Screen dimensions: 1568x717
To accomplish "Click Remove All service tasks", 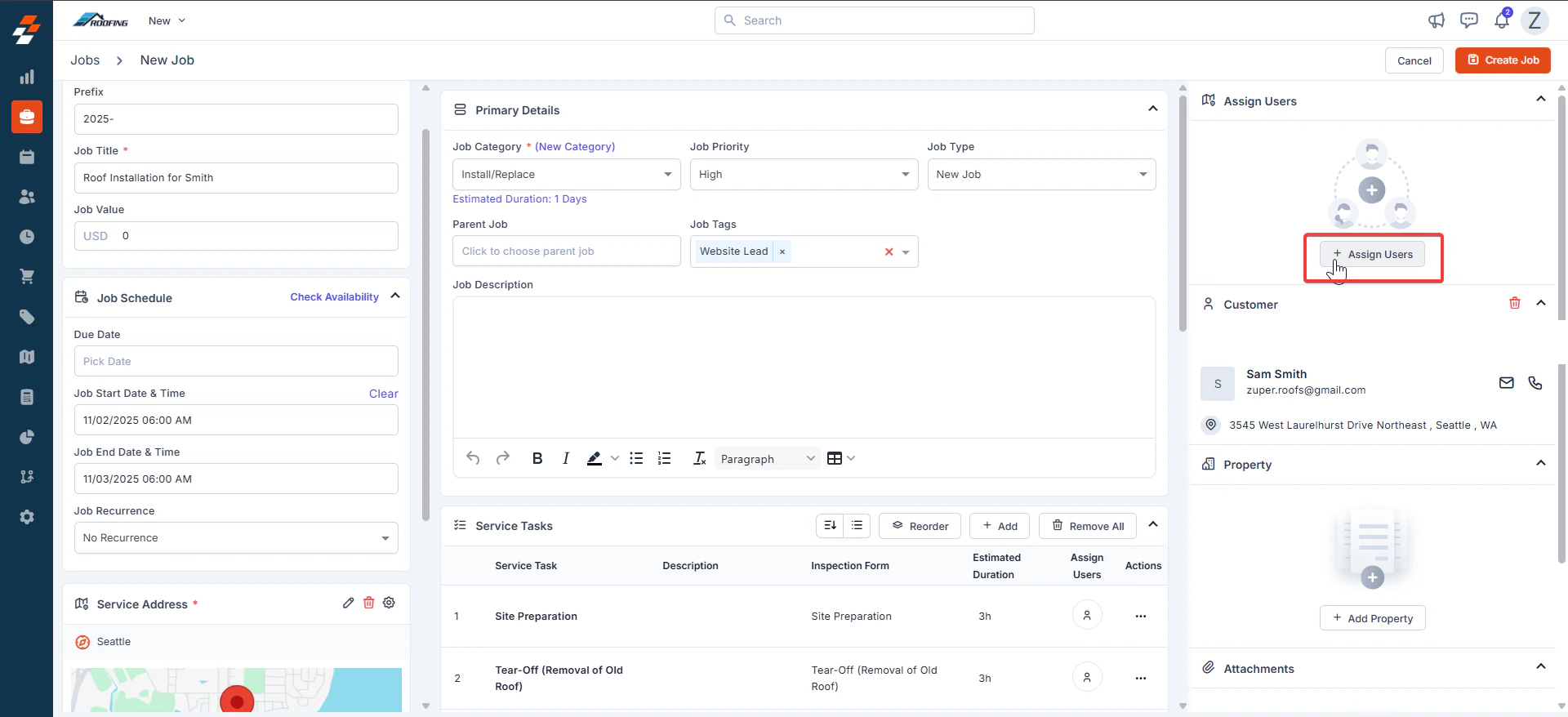I will click(x=1088, y=526).
